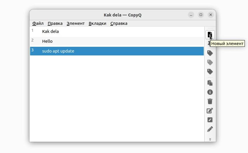Click the plain pencil edit icon
The image size is (248, 153).
[x=210, y=129]
